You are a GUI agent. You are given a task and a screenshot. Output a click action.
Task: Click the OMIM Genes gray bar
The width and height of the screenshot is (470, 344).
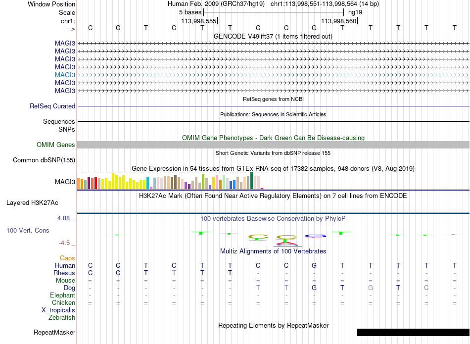point(273,145)
